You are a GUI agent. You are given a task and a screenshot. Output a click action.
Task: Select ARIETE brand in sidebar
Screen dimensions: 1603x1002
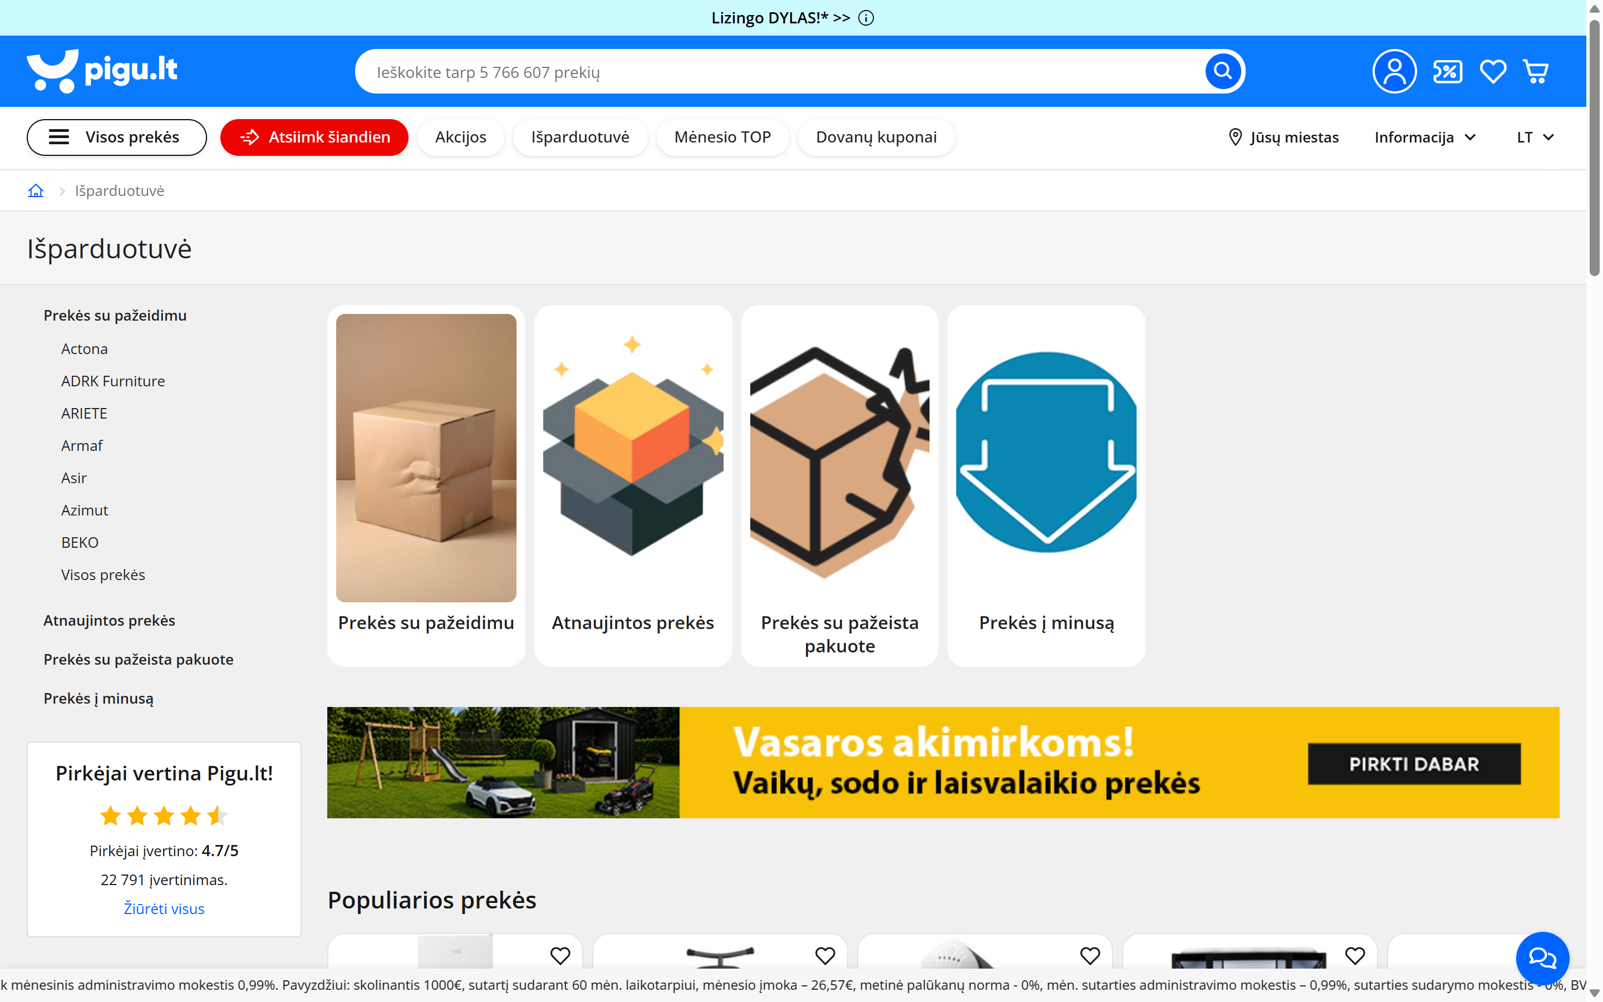pos(84,414)
